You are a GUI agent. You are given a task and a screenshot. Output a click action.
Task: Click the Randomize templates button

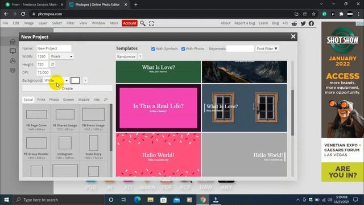tap(126, 56)
